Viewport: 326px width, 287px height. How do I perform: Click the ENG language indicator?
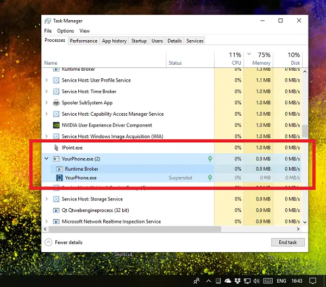[x=281, y=281]
